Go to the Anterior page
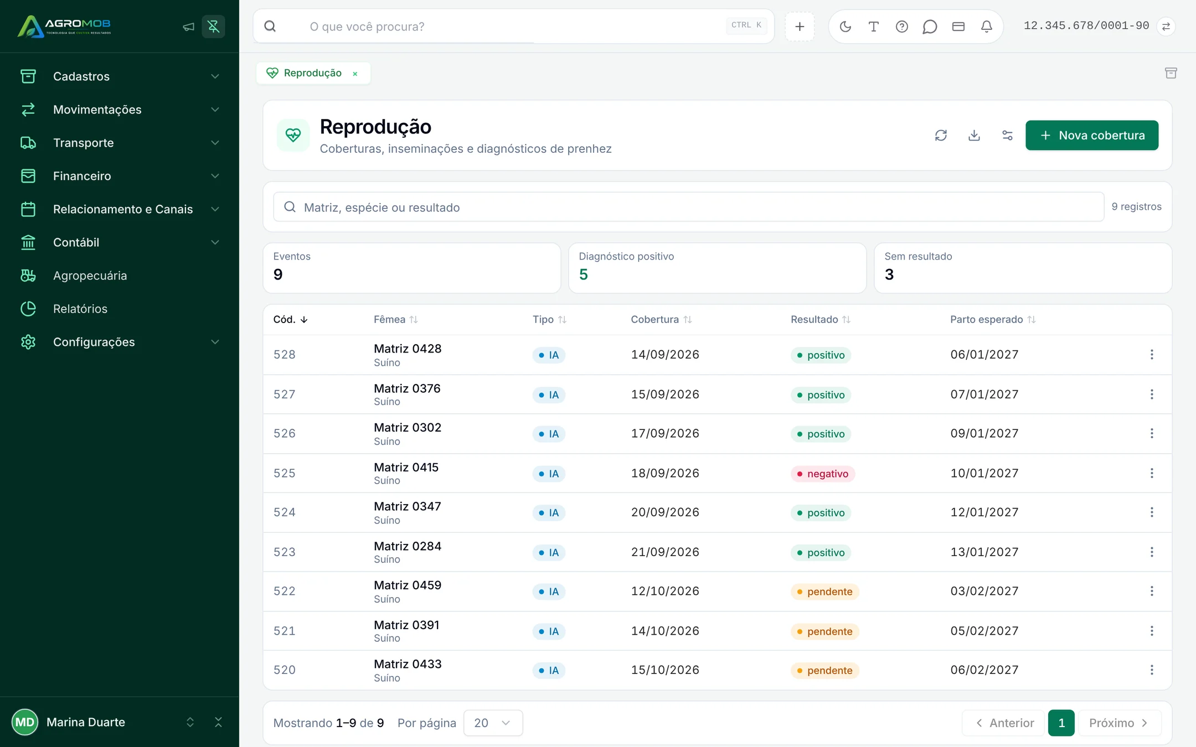Viewport: 1196px width, 747px height. 1003,723
